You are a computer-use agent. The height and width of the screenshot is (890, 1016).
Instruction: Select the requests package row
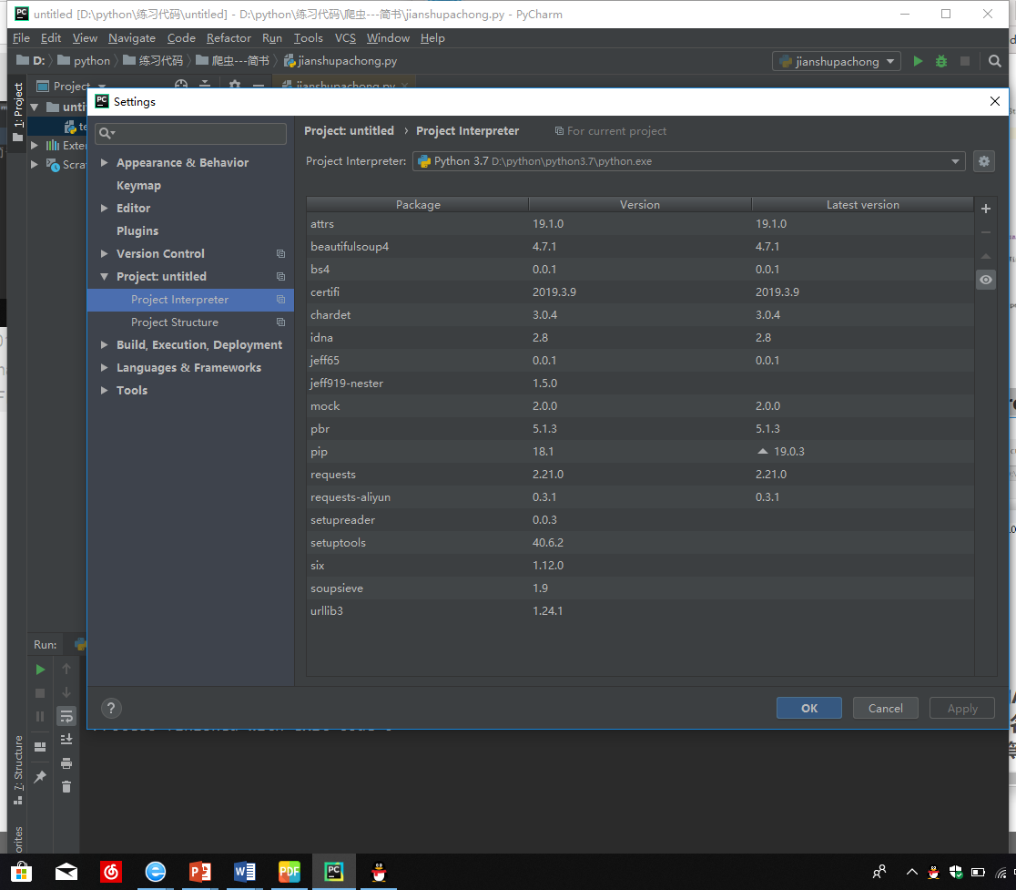pyautogui.click(x=639, y=475)
